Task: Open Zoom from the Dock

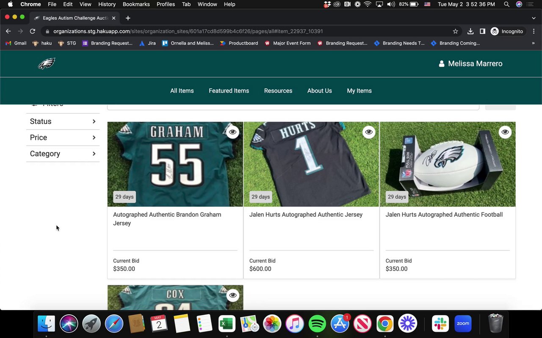Action: pyautogui.click(x=463, y=324)
